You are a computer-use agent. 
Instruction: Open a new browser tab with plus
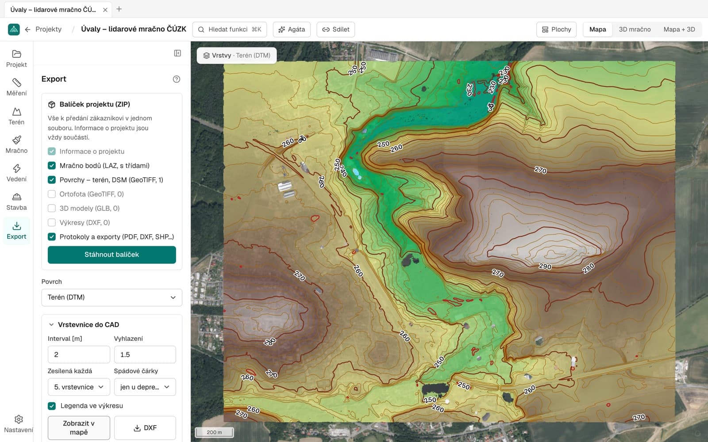pos(119,9)
